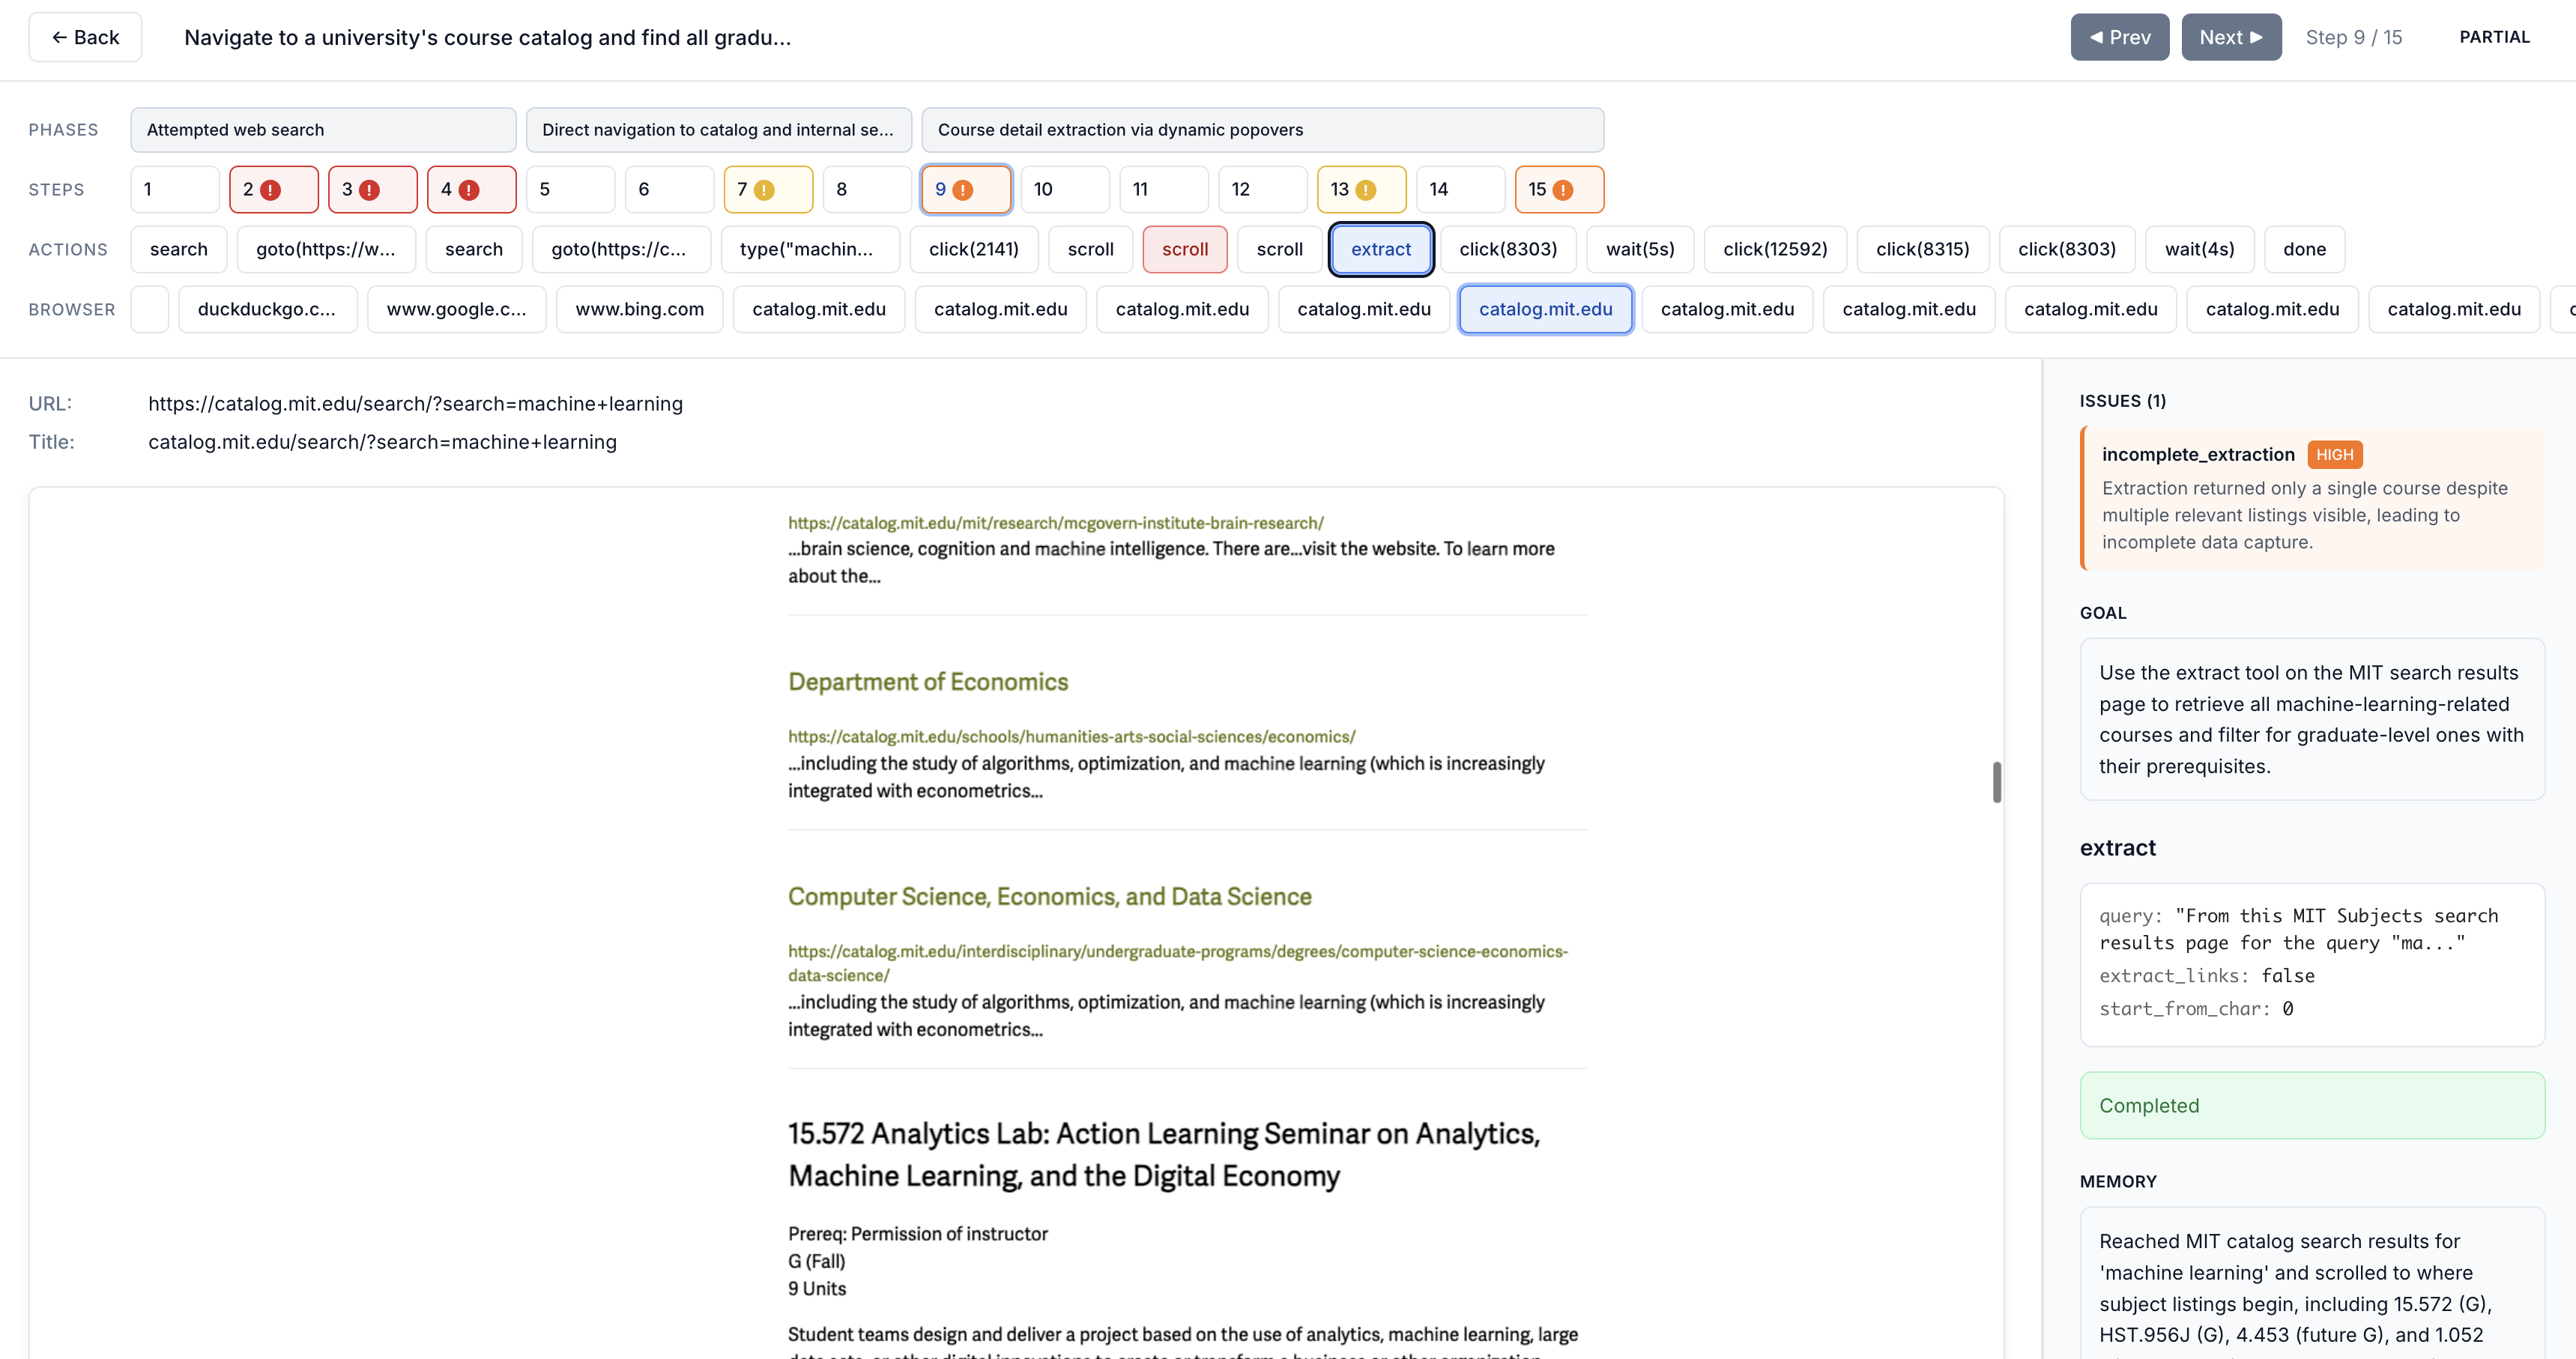Open Department of Economics result link
2576x1359 pixels.
pos(927,682)
